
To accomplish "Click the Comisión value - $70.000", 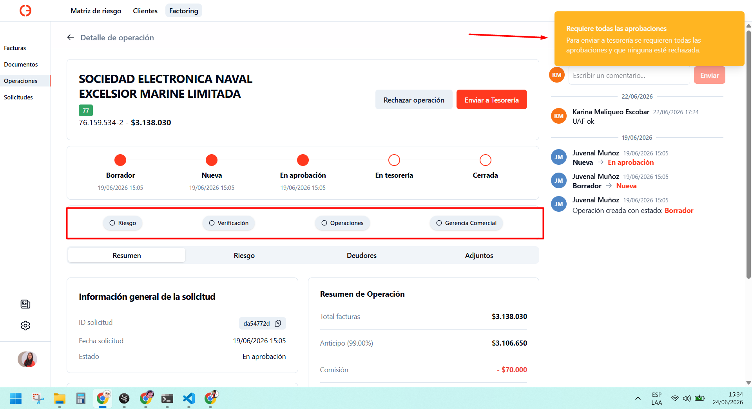I will [x=512, y=369].
